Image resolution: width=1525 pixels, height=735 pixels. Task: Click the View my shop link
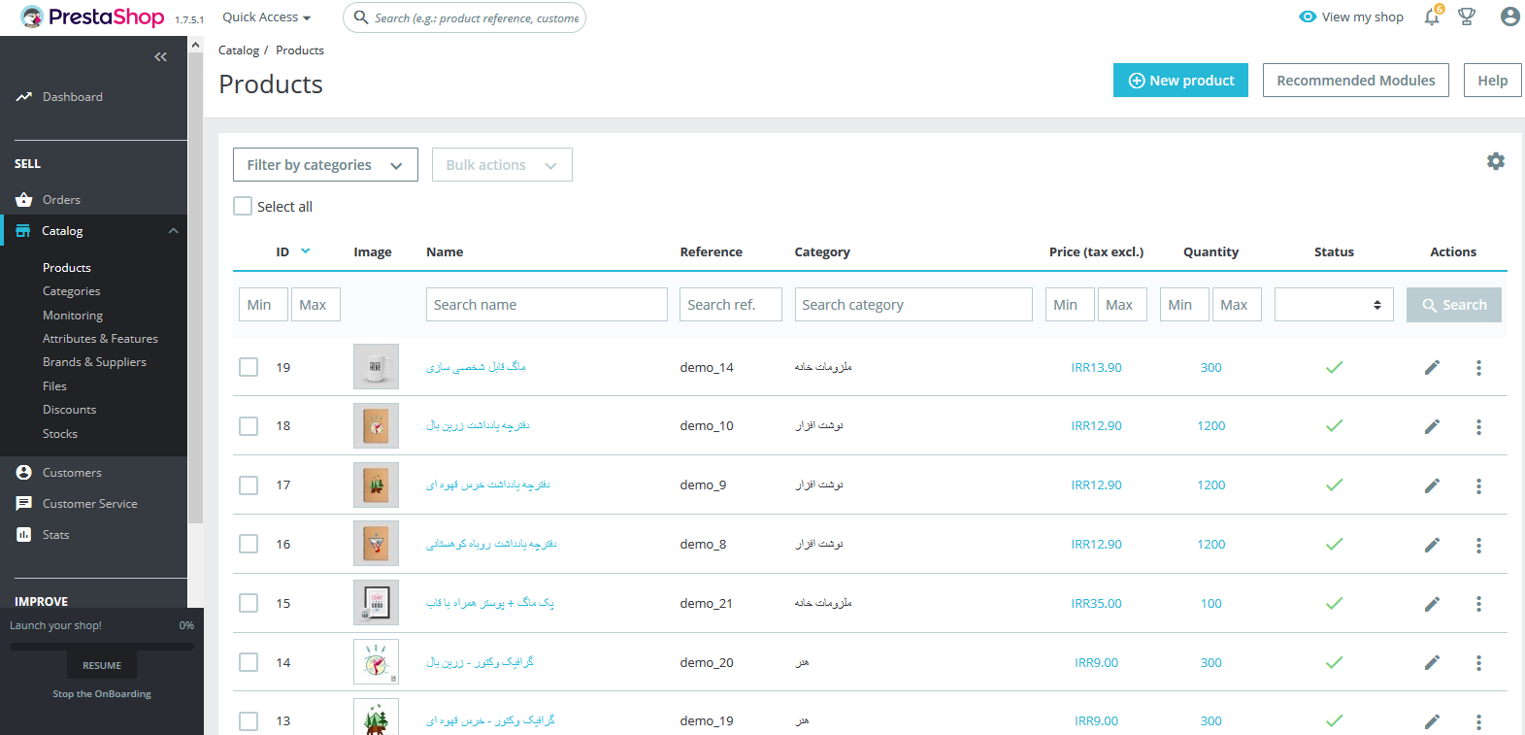1363,17
